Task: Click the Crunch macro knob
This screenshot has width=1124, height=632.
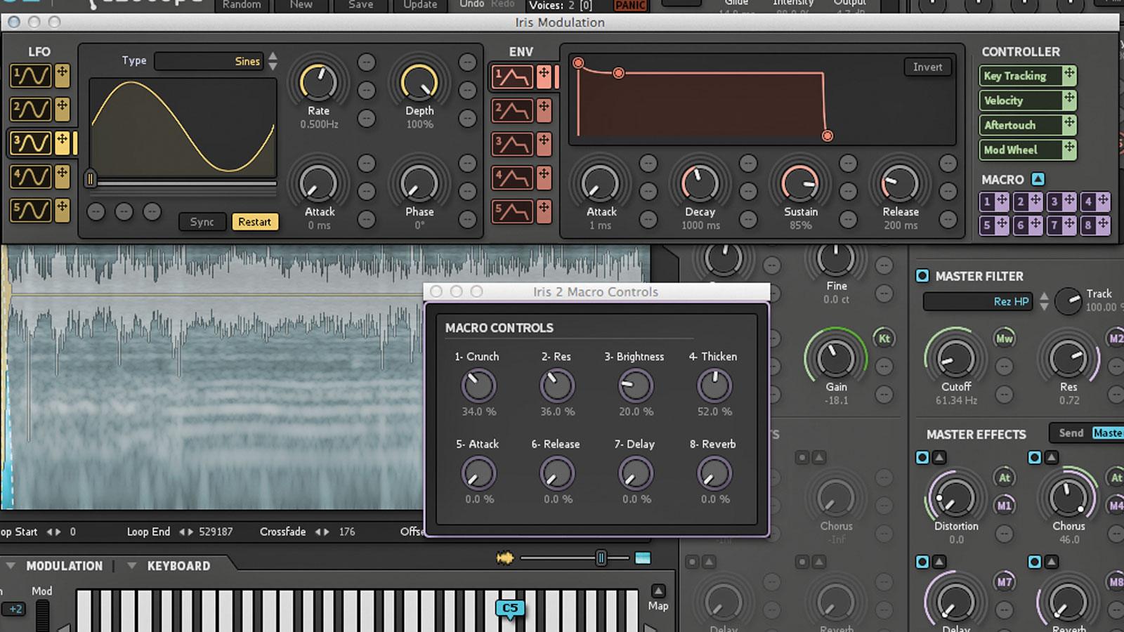Action: (x=478, y=386)
